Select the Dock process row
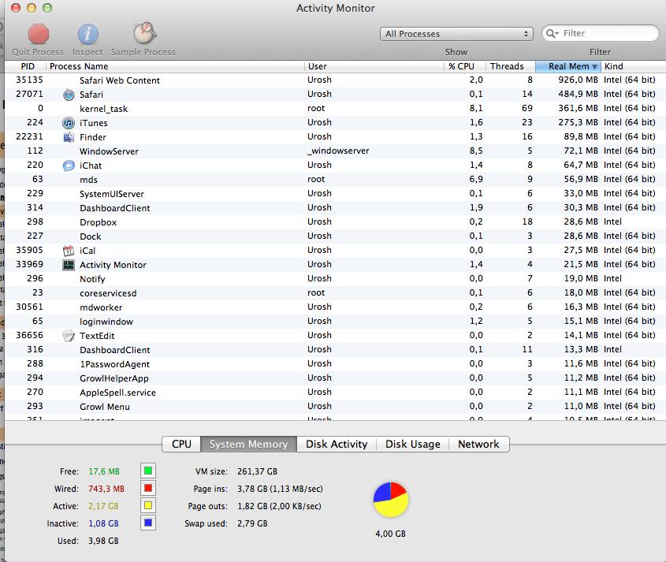666x562 pixels. click(335, 236)
